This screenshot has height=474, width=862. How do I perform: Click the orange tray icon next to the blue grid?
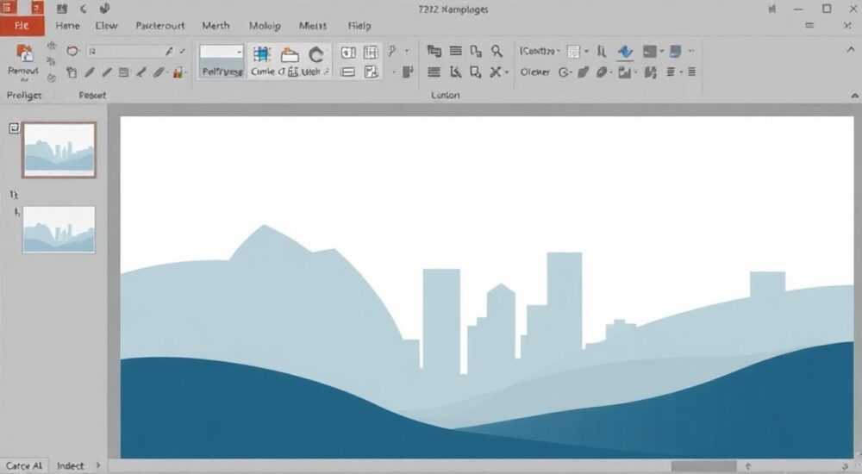click(290, 54)
